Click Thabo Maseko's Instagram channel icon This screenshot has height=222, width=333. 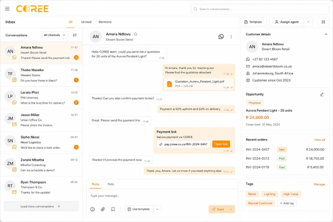(14, 80)
